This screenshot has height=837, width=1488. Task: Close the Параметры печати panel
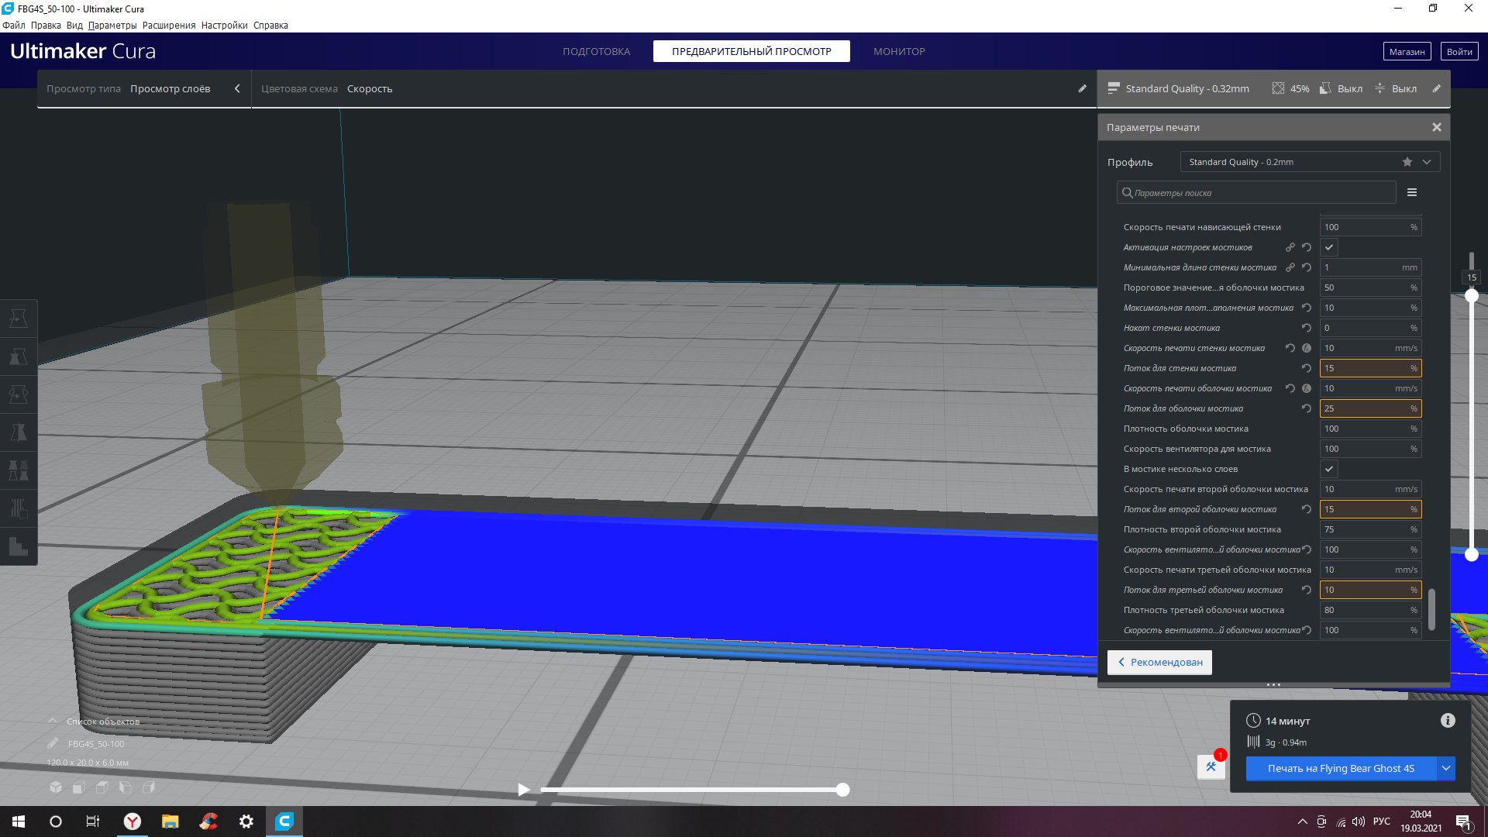tap(1437, 127)
